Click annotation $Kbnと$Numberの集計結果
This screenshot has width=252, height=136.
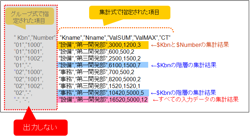190,45
